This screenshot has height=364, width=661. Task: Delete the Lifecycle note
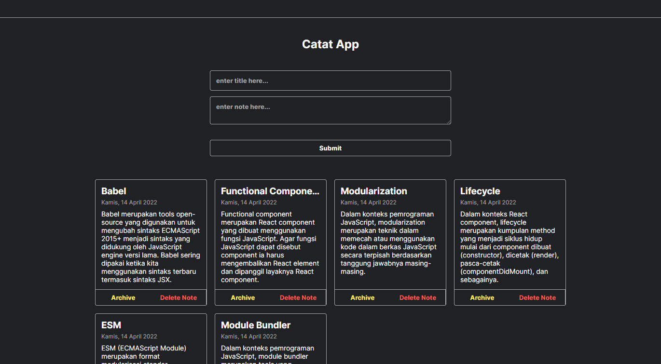click(537, 297)
